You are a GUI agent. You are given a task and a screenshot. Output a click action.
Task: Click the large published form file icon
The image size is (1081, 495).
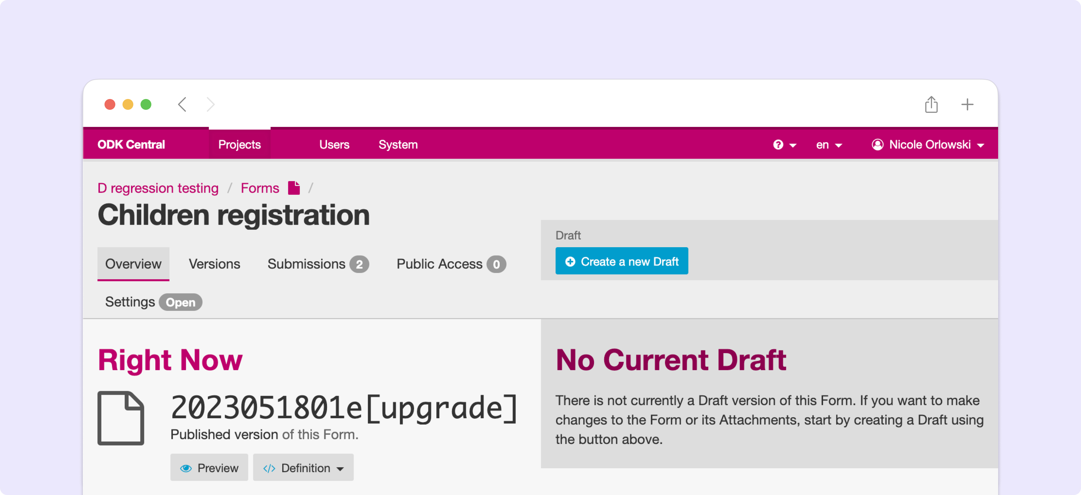coord(121,418)
